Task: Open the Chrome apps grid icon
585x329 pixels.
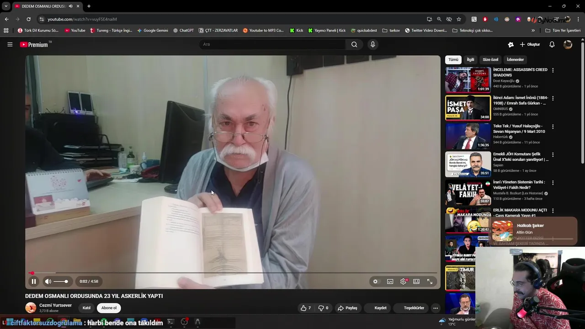Action: pyautogui.click(x=6, y=31)
